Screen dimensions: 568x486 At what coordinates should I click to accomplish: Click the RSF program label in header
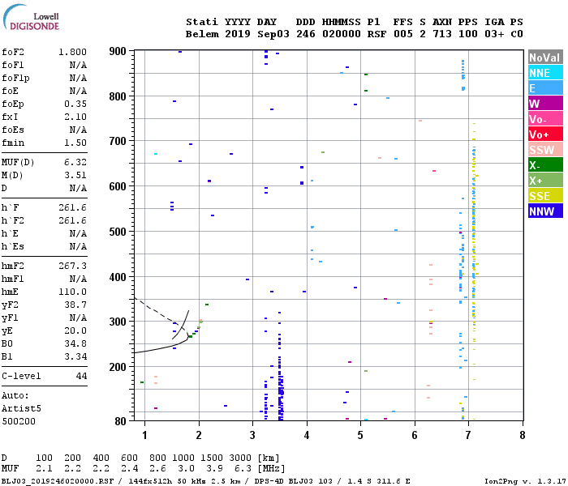pyautogui.click(x=377, y=34)
